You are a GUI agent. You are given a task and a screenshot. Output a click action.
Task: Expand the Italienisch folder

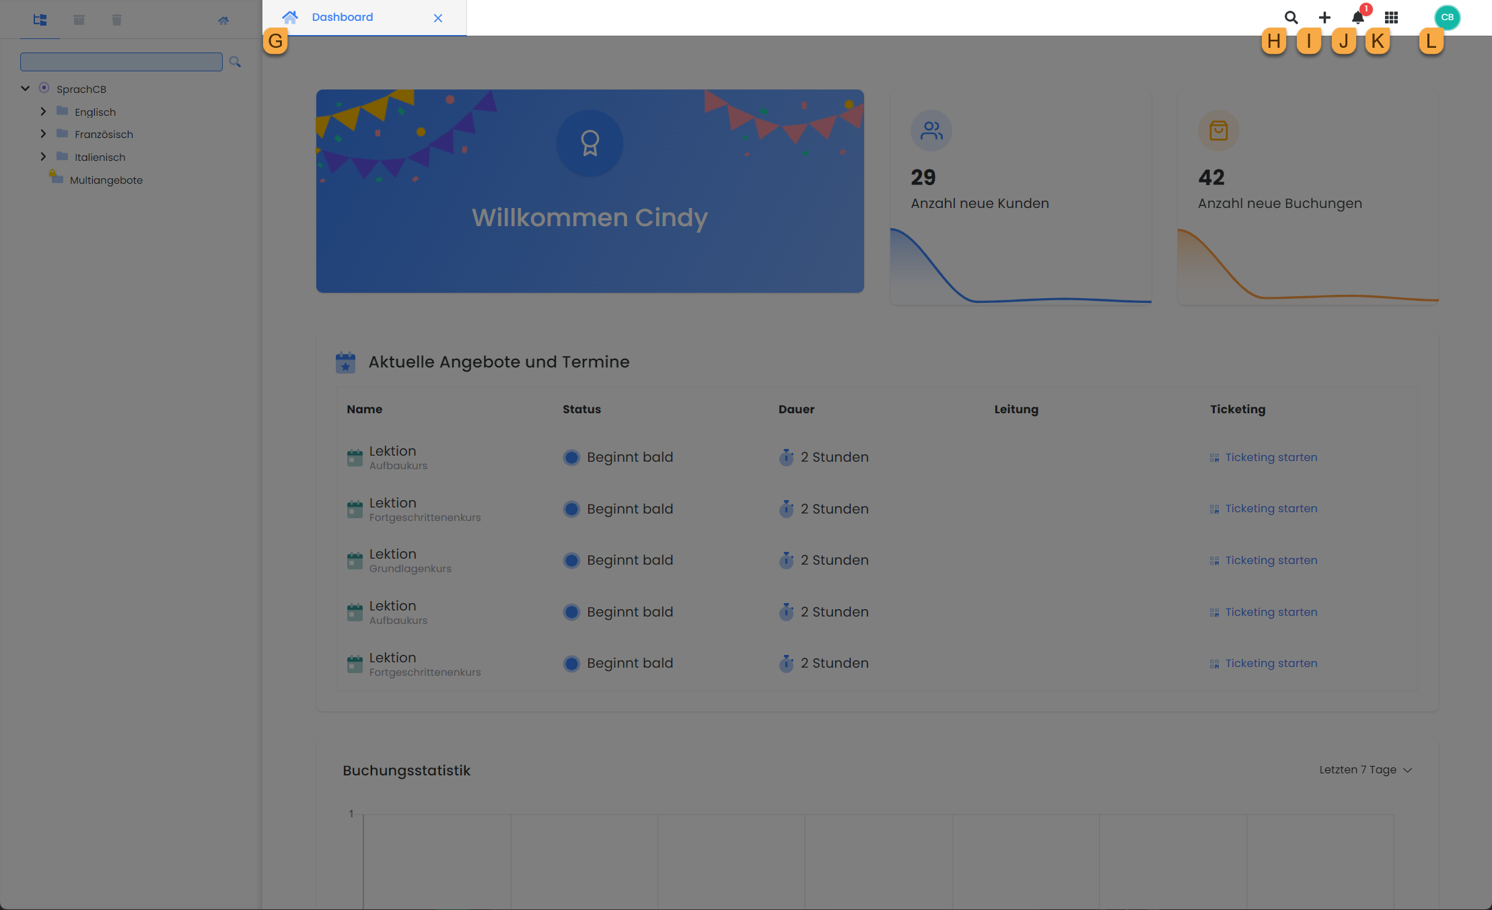43,156
